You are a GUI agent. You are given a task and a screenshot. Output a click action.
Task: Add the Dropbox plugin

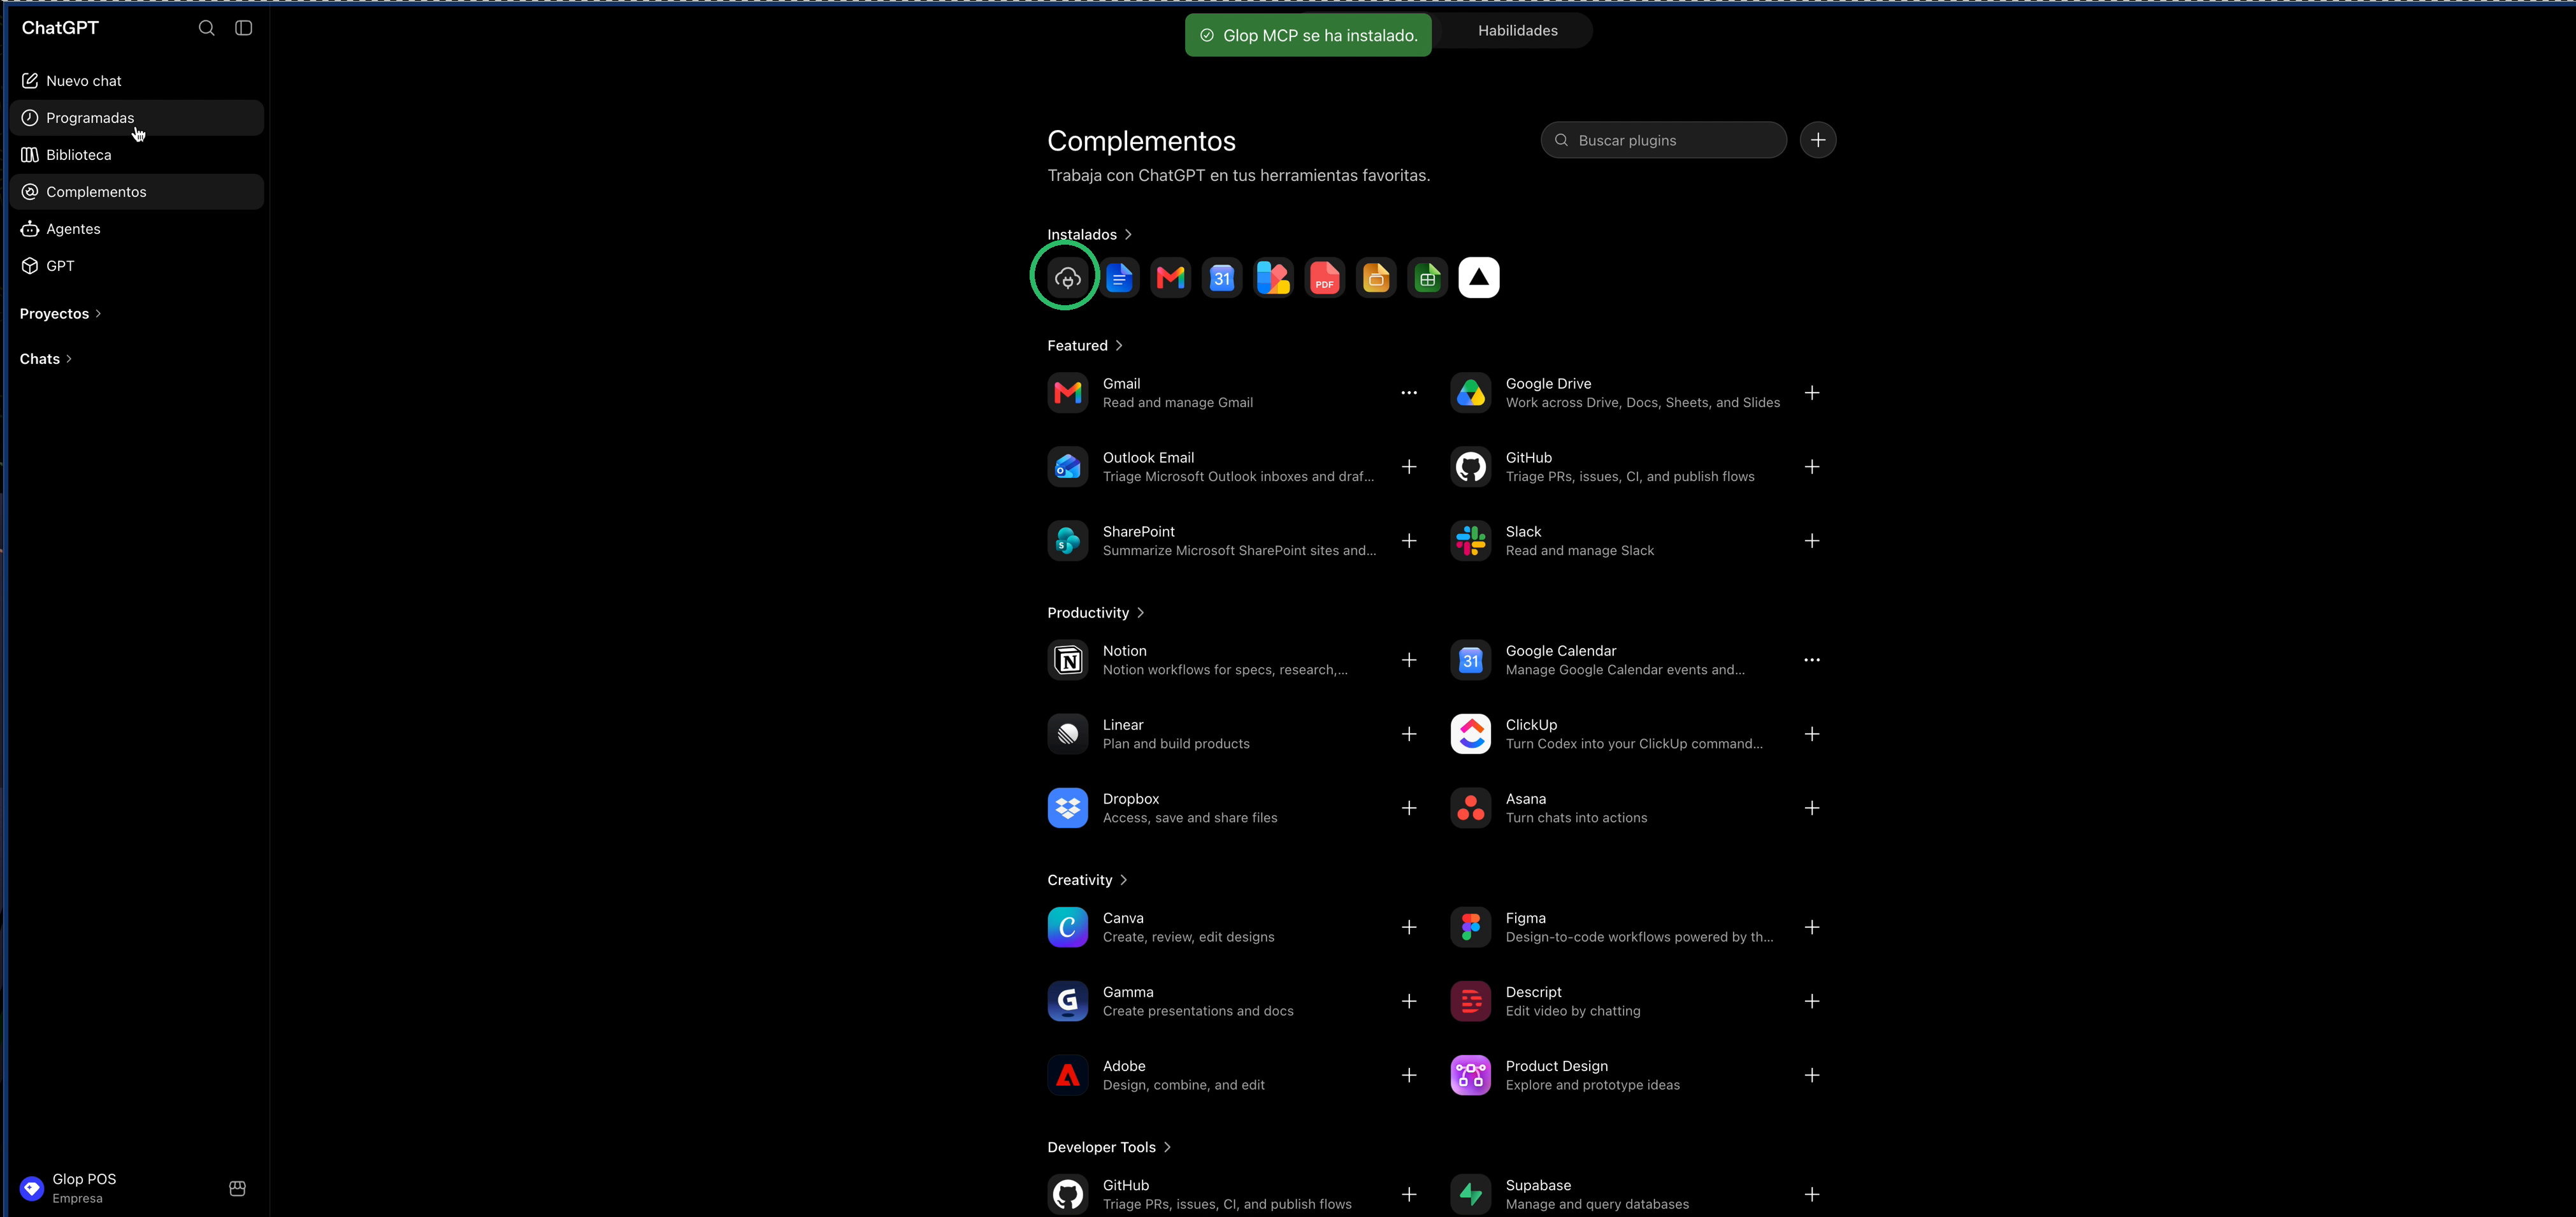coord(1408,808)
